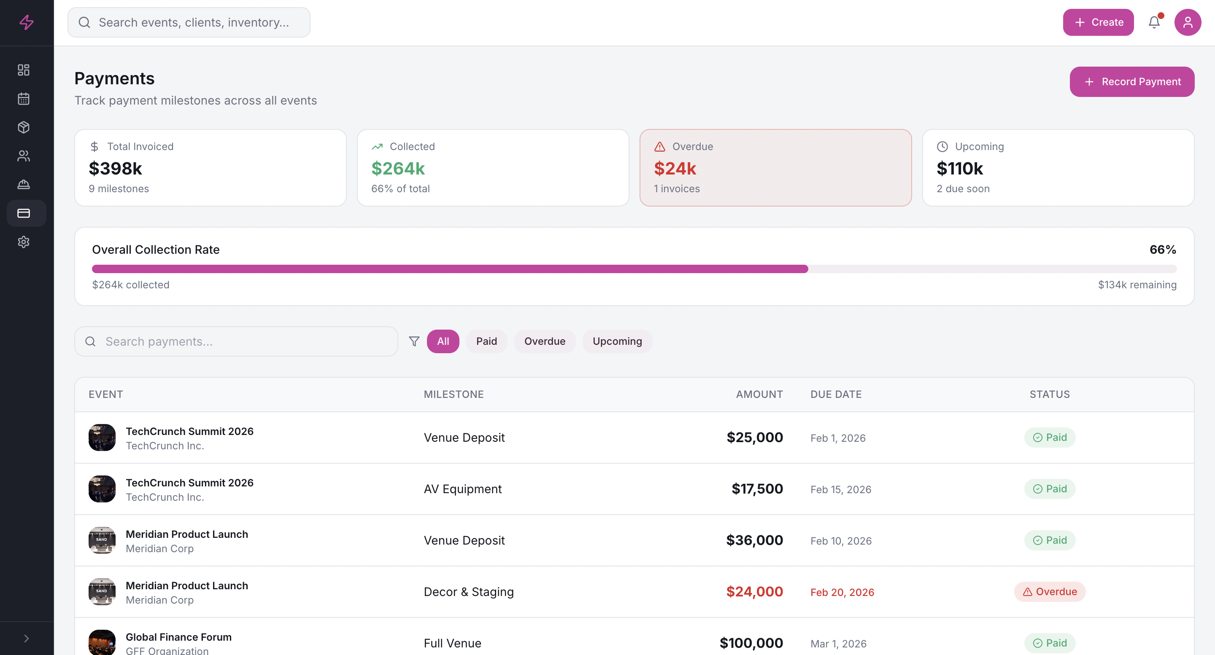
Task: Click the Overall Collection Rate progress bar
Action: pos(634,268)
